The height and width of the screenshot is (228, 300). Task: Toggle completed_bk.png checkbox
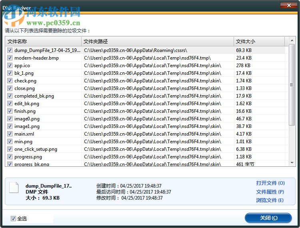coord(10,96)
